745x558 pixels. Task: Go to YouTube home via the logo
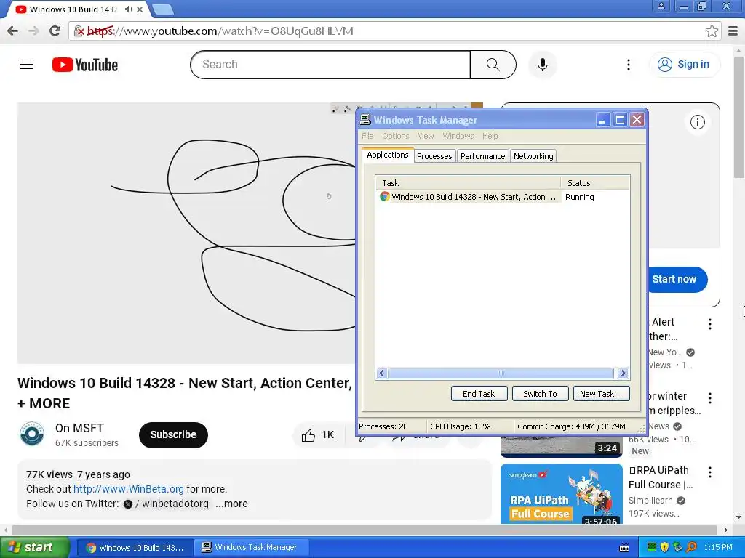pyautogui.click(x=85, y=65)
